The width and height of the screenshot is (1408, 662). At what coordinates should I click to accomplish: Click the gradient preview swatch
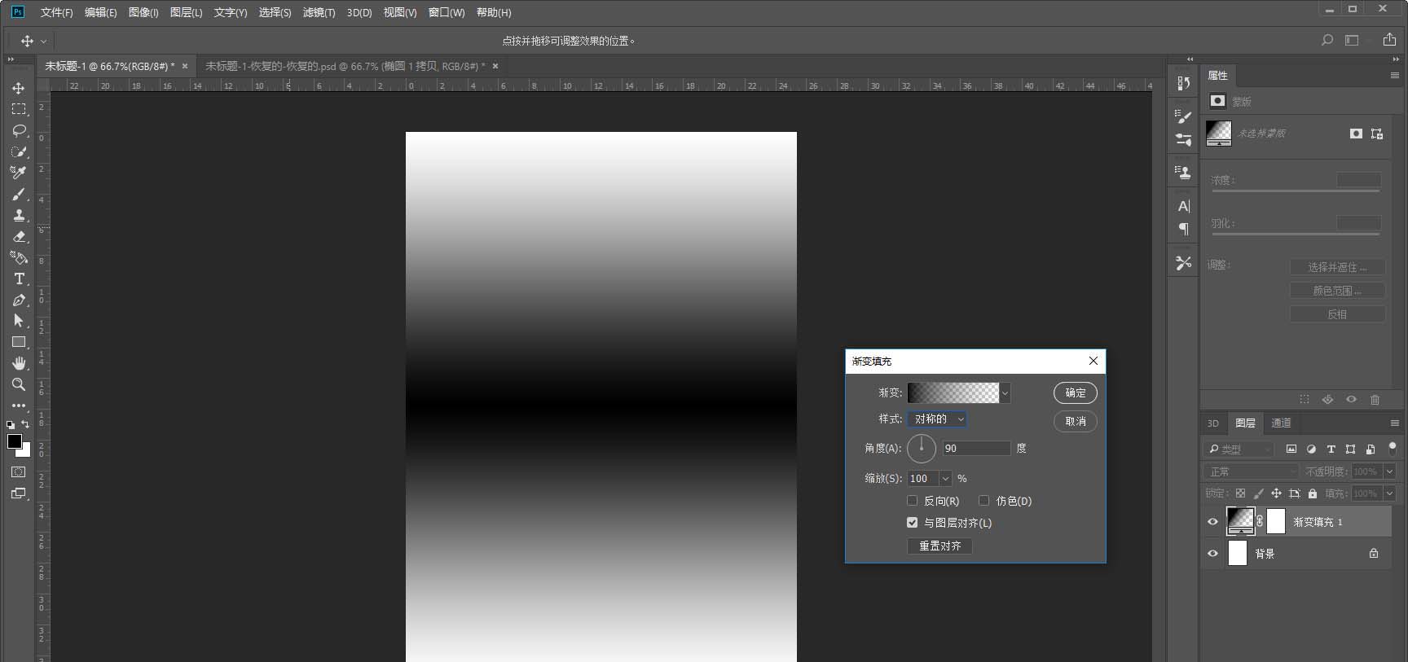coord(953,393)
